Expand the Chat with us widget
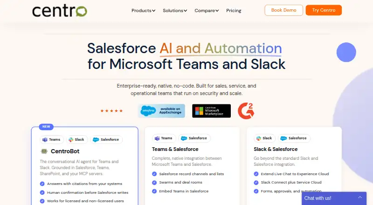373x205 pixels. [x=334, y=198]
